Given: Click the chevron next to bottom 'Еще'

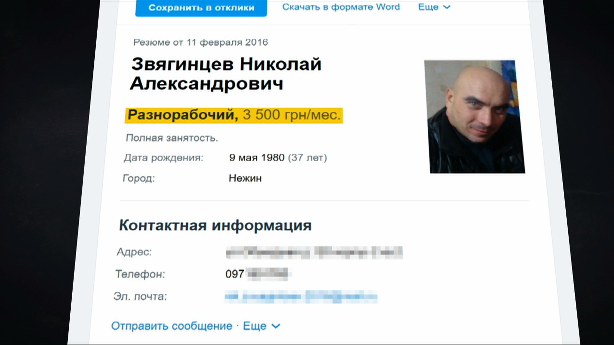Looking at the screenshot, I should tap(276, 326).
